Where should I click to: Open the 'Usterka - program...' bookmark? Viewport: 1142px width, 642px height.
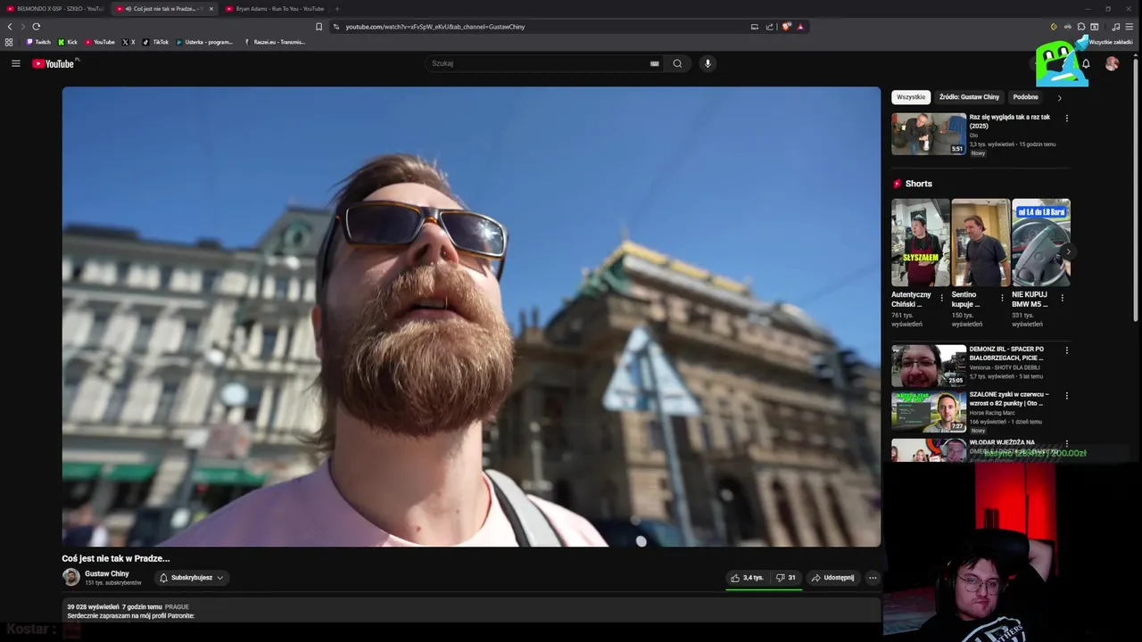(204, 42)
